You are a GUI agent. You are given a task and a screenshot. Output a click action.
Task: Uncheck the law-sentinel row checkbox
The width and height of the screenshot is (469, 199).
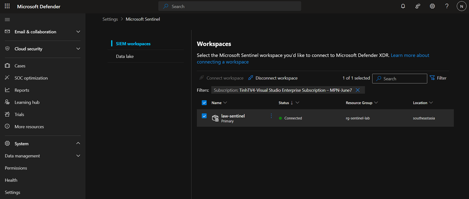coord(204,116)
